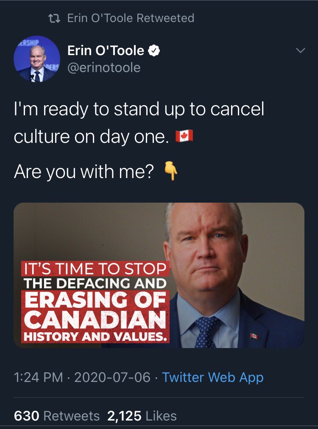Click the Canadian flag lapel pin in the photo
Image resolution: width=318 pixels, height=429 pixels.
click(x=254, y=336)
